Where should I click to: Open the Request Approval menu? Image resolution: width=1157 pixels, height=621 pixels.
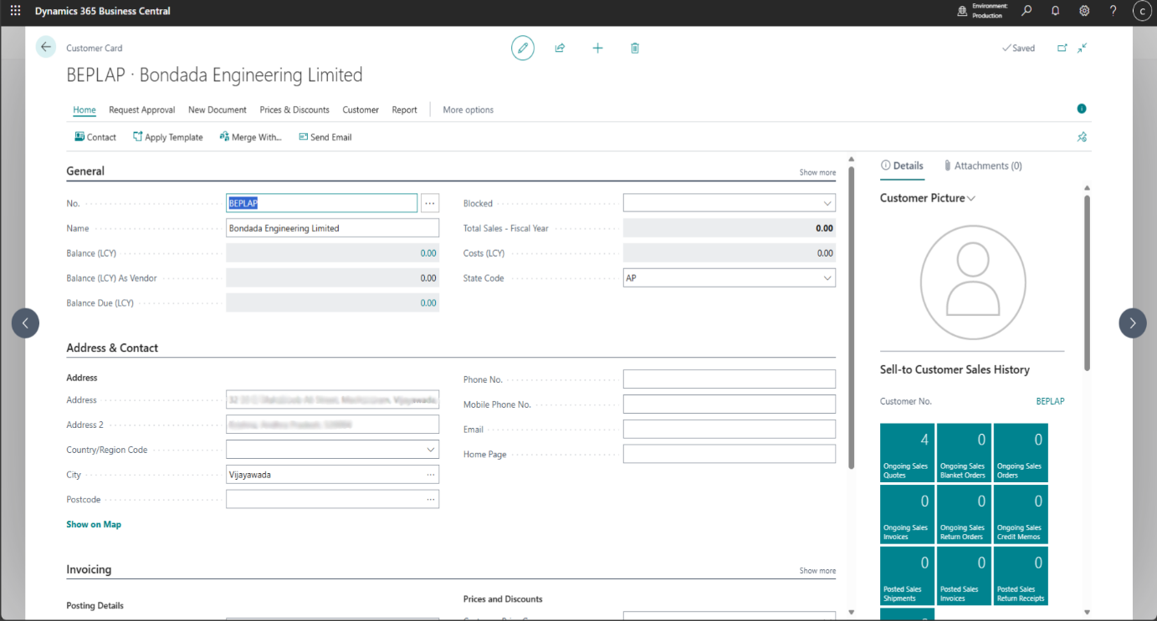point(142,109)
